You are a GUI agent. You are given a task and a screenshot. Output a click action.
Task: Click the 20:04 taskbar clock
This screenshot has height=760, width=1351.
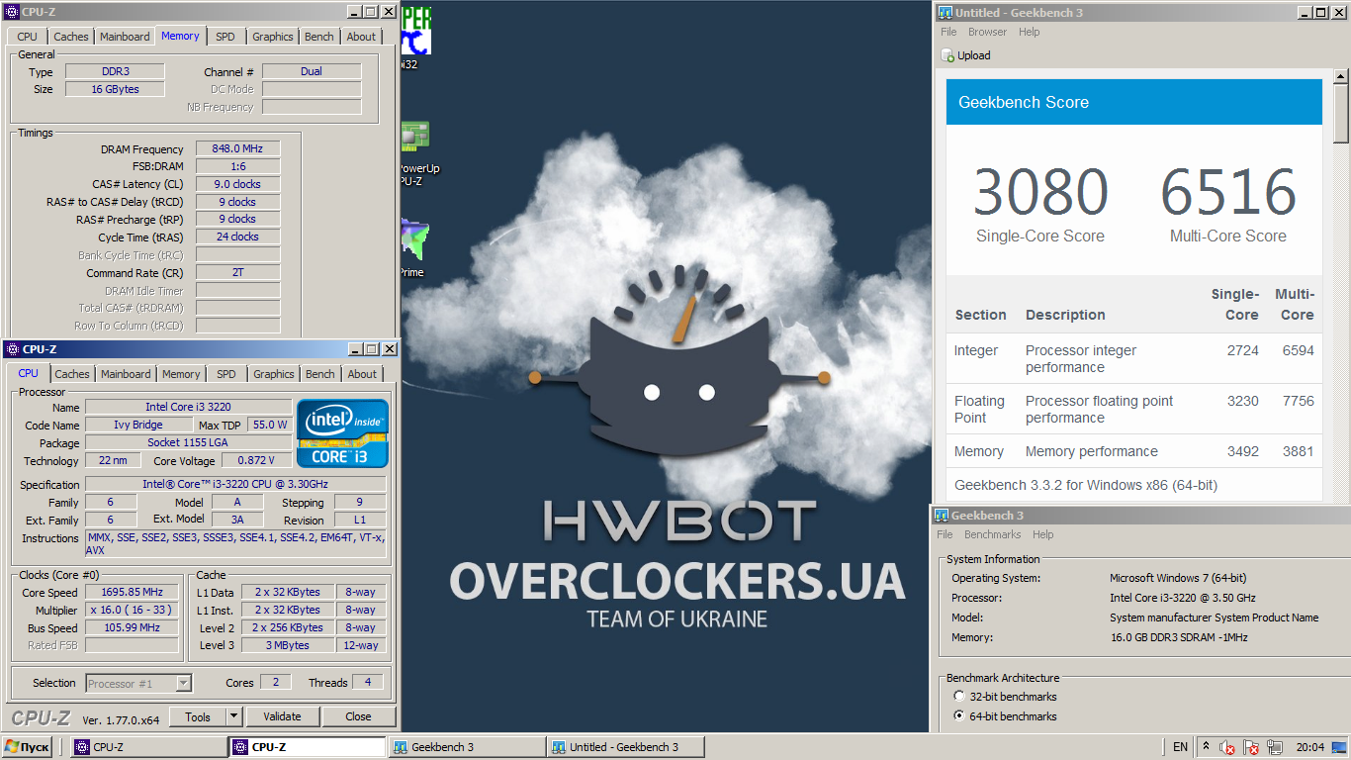coord(1310,747)
